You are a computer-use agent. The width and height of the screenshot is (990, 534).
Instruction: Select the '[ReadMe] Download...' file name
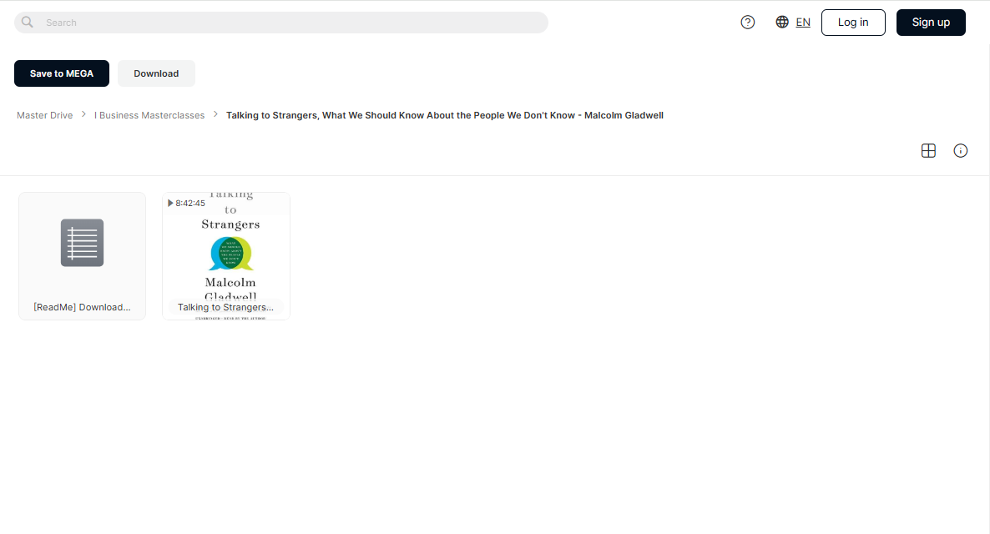pos(82,307)
